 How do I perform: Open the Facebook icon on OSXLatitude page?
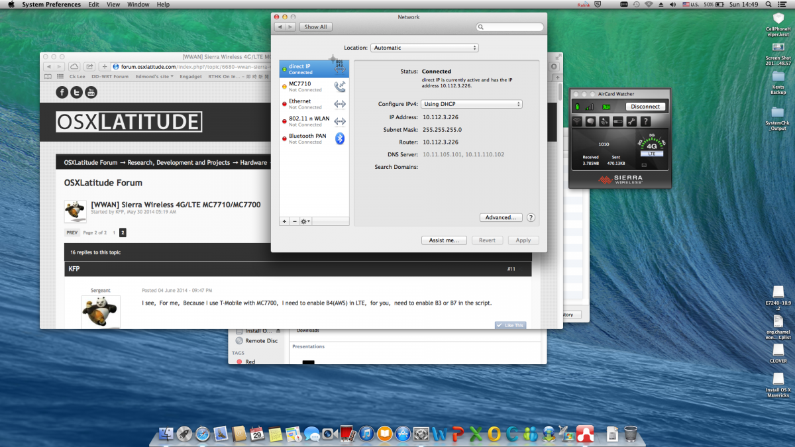pyautogui.click(x=62, y=92)
